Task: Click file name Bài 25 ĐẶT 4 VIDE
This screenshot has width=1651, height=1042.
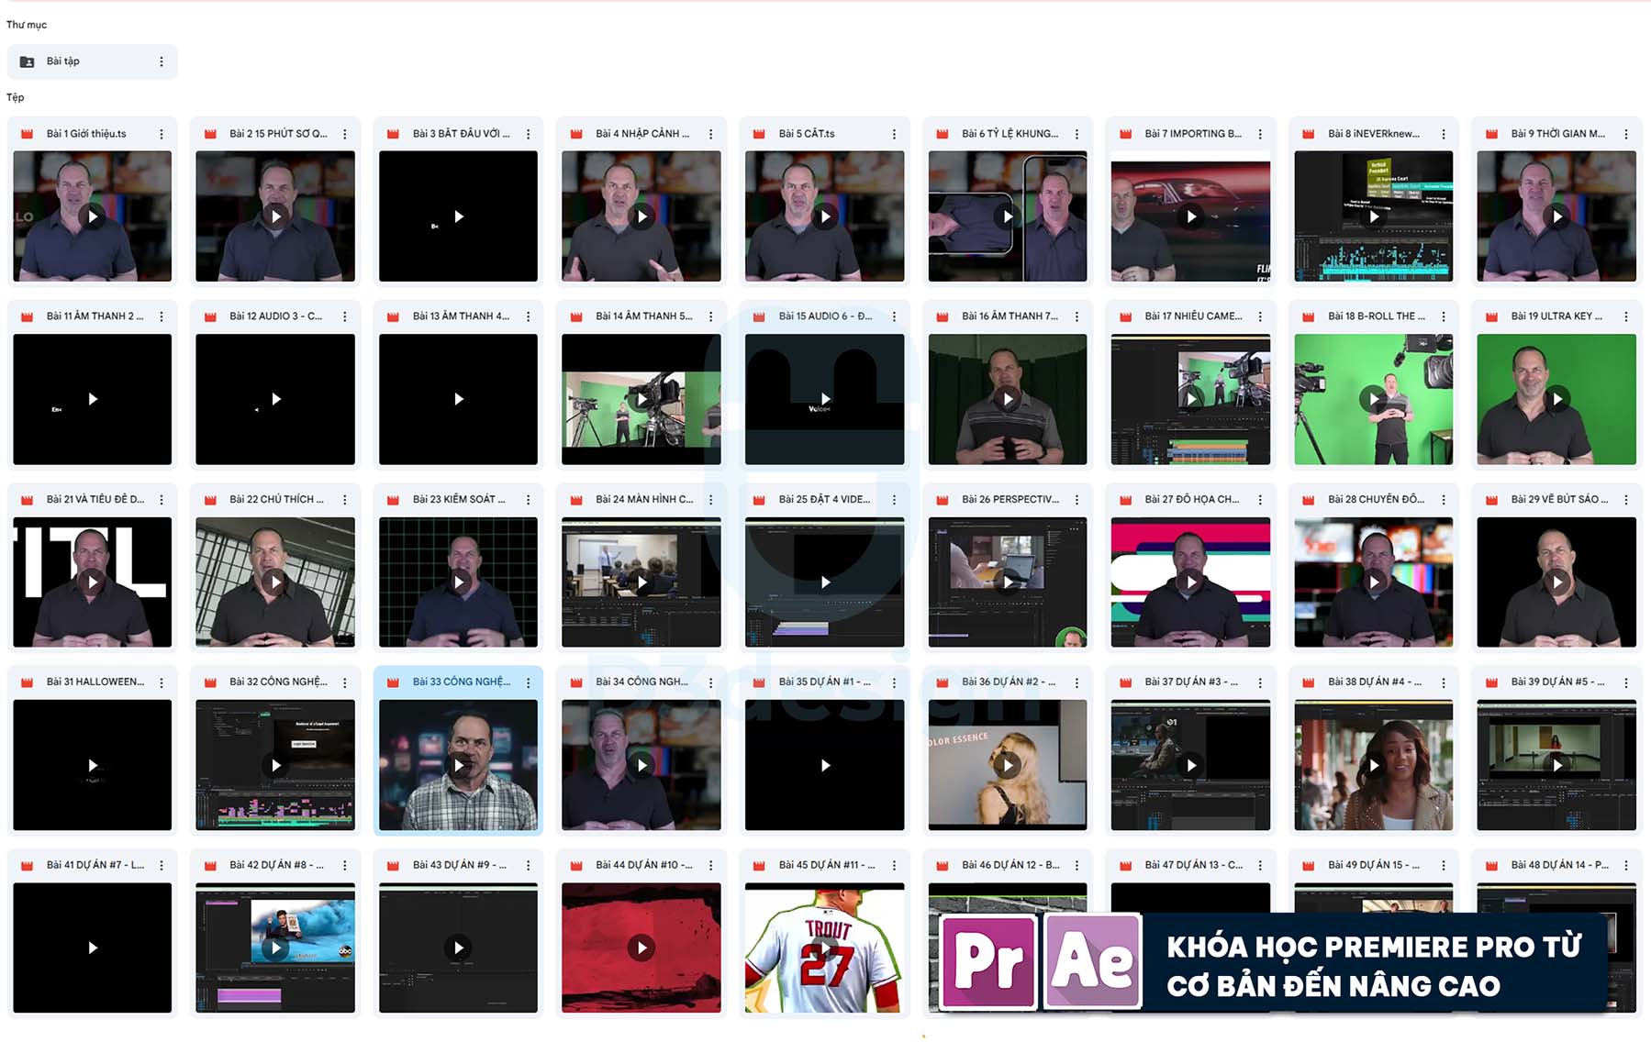Action: point(824,500)
